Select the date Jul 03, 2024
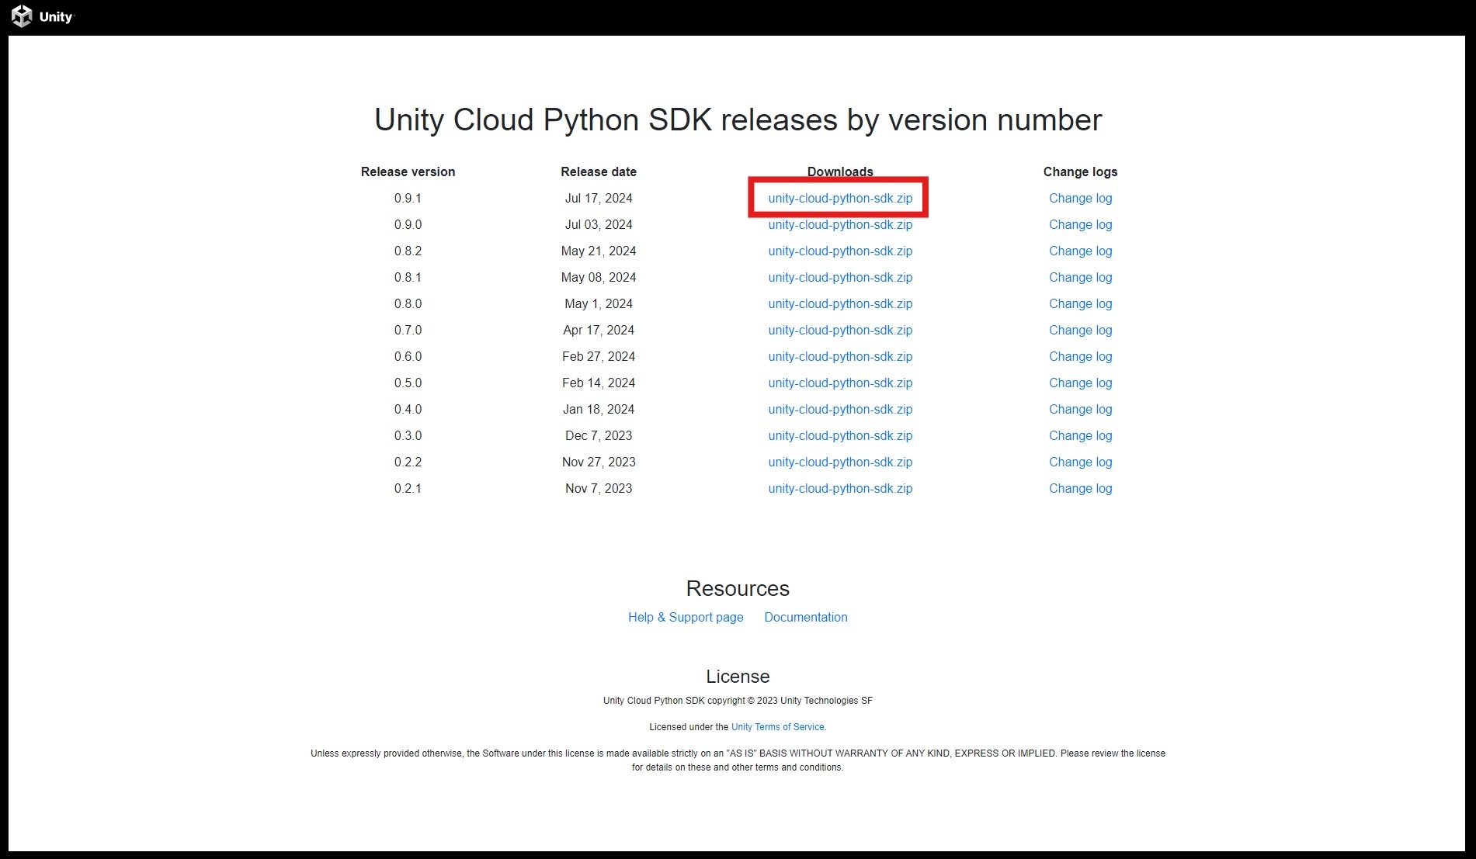1476x859 pixels. 599,224
